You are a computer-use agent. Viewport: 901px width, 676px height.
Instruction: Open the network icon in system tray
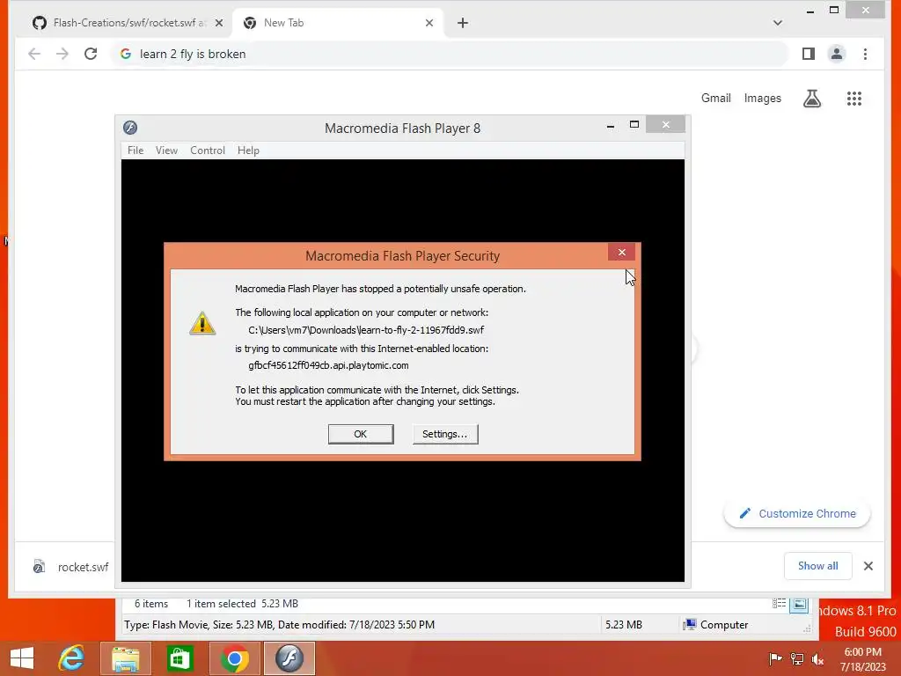click(x=797, y=658)
